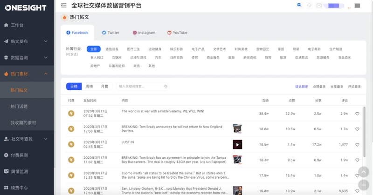Image resolution: width=373 pixels, height=195 pixels.
Task: Open the 工作台 home icon
Action: click(x=6, y=25)
